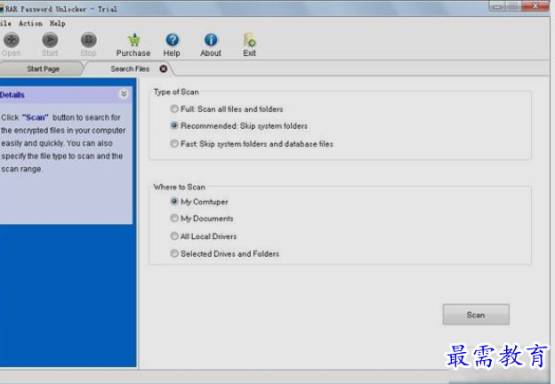Click the Details panel header
Viewport: 555px width, 384px height.
pos(66,95)
